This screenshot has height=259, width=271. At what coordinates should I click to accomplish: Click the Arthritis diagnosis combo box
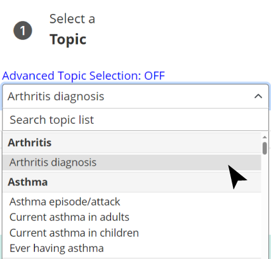[135, 96]
